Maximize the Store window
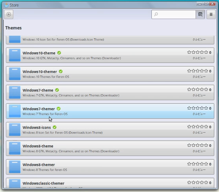This screenshot has height=192, width=219. (206, 4)
